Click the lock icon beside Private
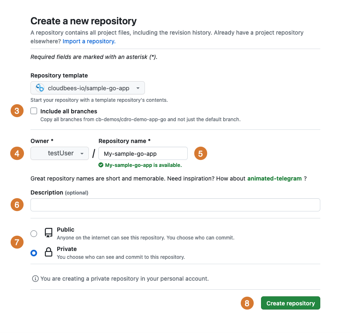Screen dimensions: 352x333 48,252
